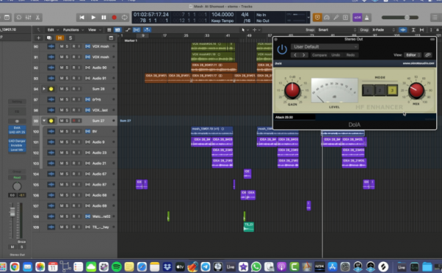442x273 pixels.
Task: Solo track 92 Audio 90
Action: [67, 68]
